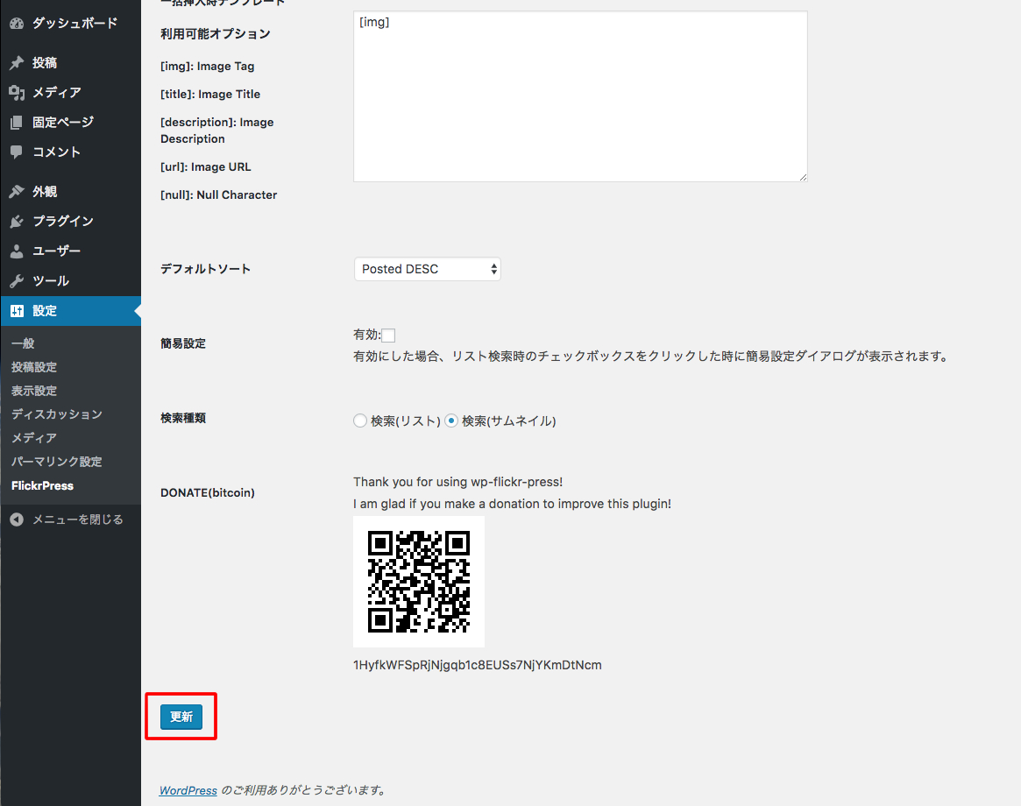Click the bitcoin address 1HyfkWFSpRjNjgqb1c8EUSs7NjYKmDtNcm
The width and height of the screenshot is (1021, 806).
pyautogui.click(x=478, y=665)
